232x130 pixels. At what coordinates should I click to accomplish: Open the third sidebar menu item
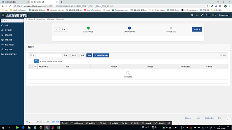[12, 35]
